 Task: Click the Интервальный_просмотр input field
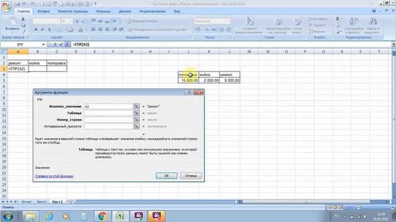coord(109,126)
